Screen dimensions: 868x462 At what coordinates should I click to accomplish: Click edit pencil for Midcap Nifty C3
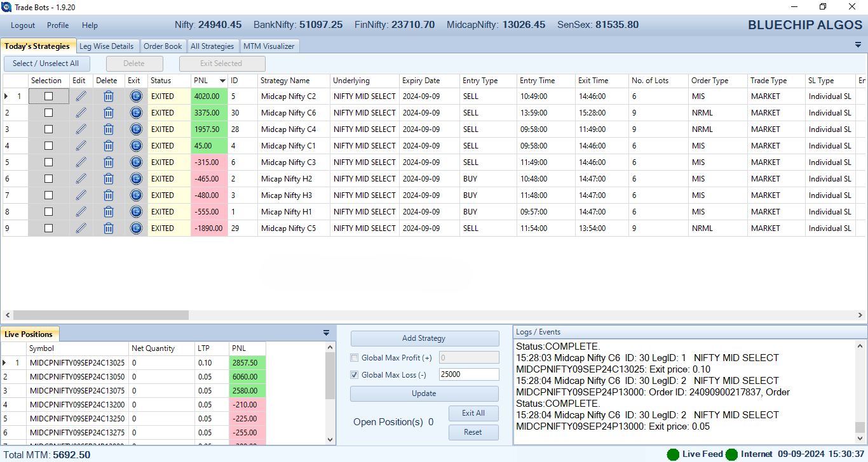pos(81,162)
